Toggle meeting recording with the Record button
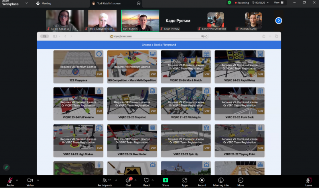Screen dimensions: 319x188 (202, 182)
